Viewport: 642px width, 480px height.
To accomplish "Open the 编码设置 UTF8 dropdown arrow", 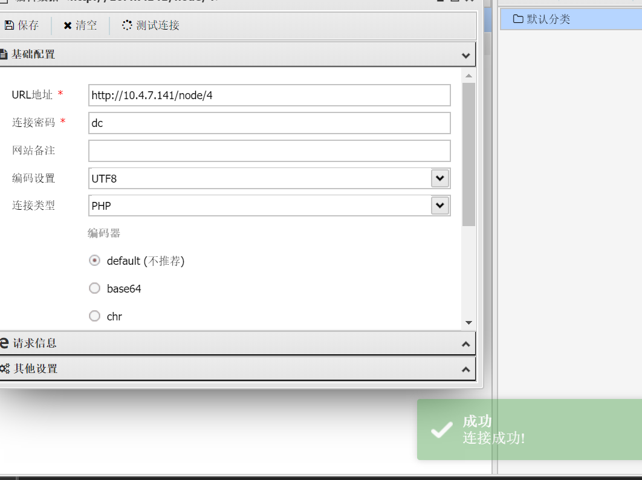I will 440,178.
